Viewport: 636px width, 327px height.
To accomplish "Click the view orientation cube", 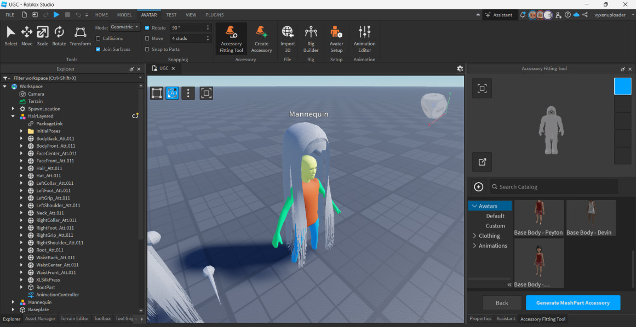I will pyautogui.click(x=434, y=106).
